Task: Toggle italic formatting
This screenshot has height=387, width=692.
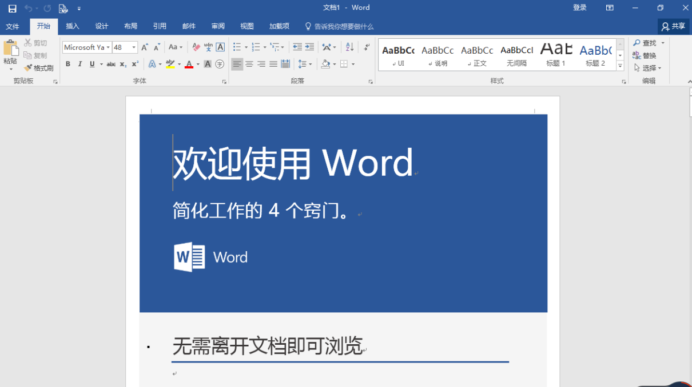Action: (80, 64)
